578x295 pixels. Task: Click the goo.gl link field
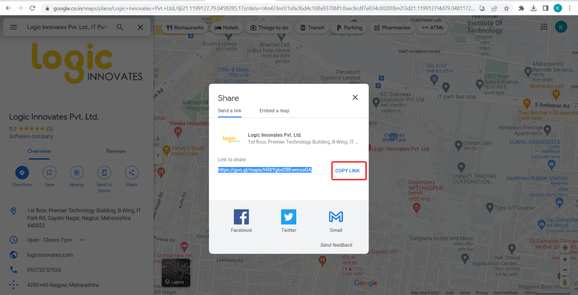272,170
